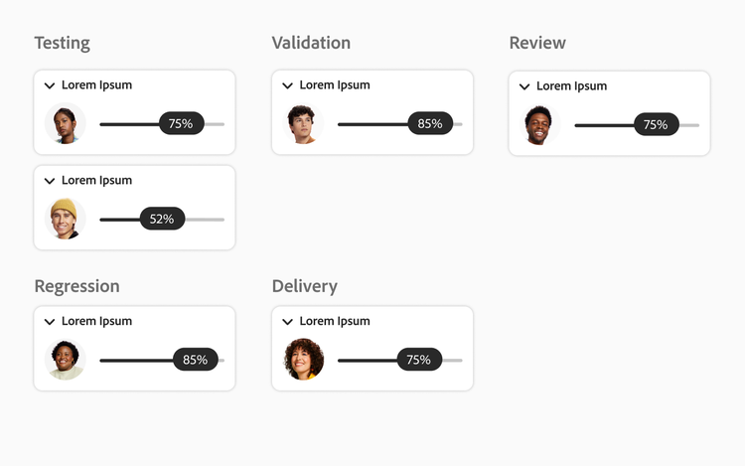Collapse the Delivery card chevron
Viewport: 745px width, 466px height.
[x=287, y=322]
